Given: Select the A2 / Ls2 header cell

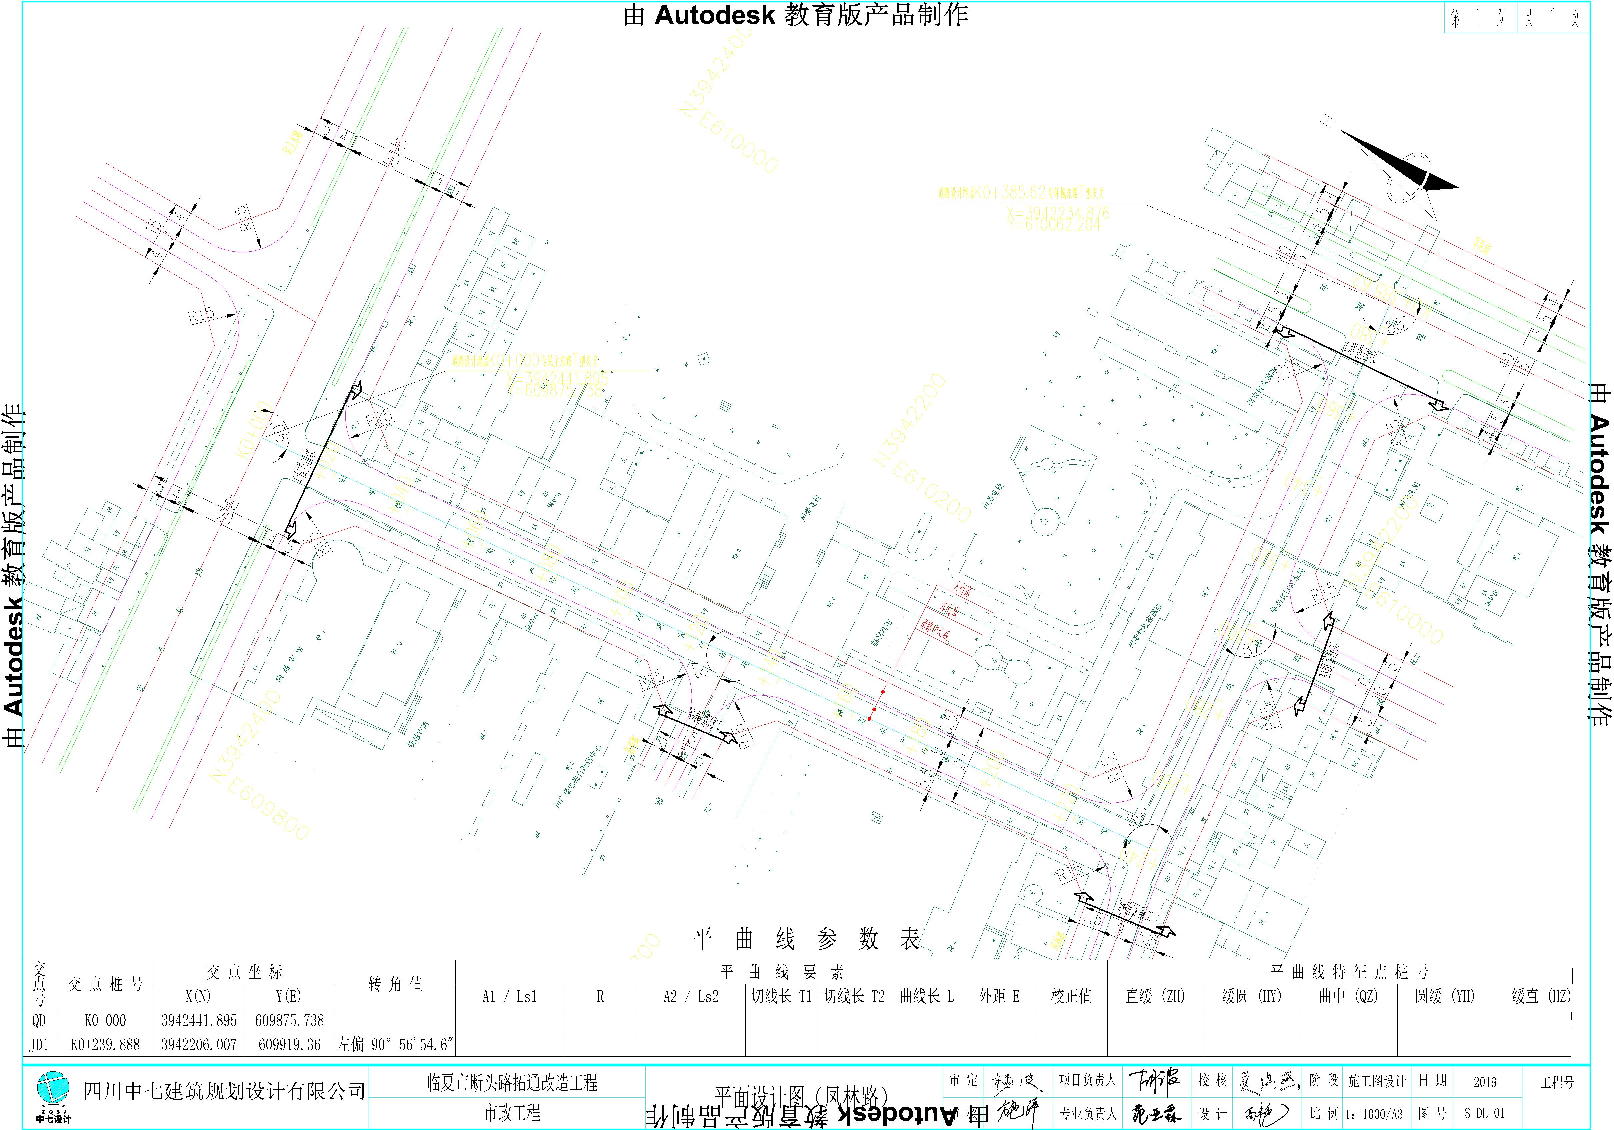Looking at the screenshot, I should click(x=691, y=996).
